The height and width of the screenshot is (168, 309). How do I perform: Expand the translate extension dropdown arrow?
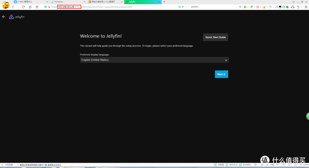click(x=261, y=7)
